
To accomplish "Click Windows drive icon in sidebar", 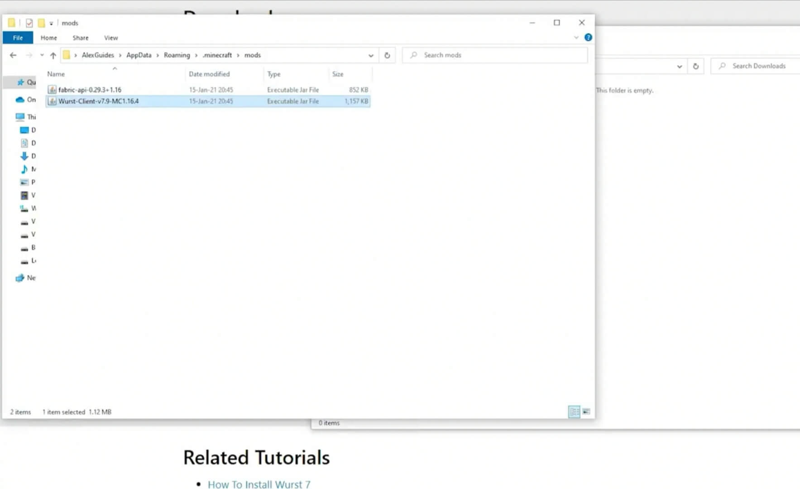I will [x=24, y=208].
